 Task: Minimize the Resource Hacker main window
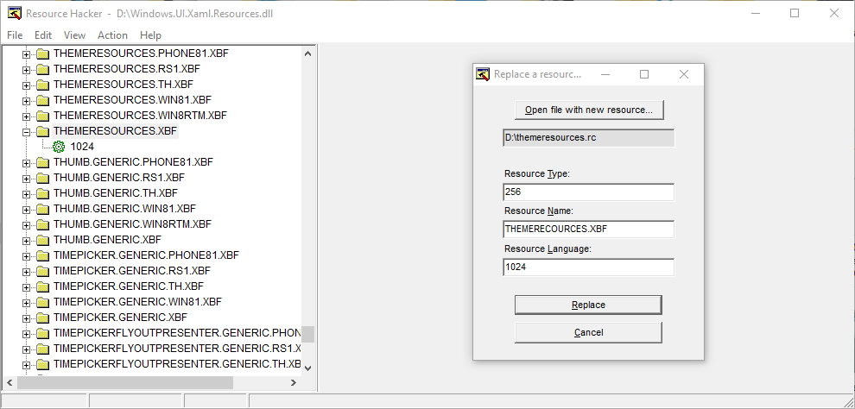(x=755, y=13)
